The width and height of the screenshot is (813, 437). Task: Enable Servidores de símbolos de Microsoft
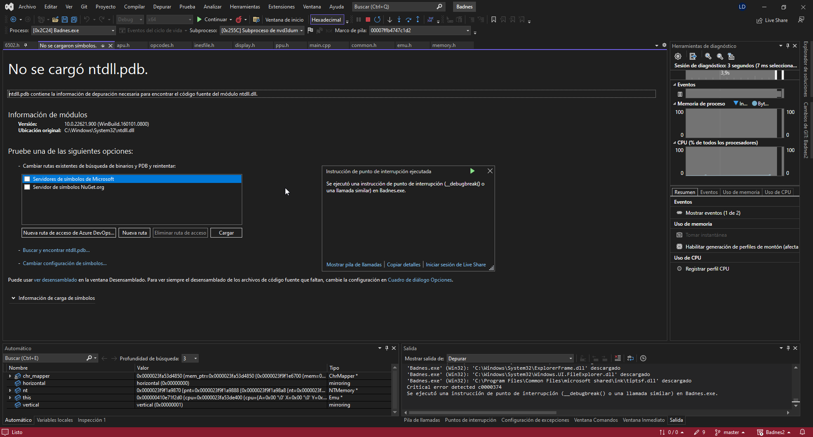pos(27,179)
